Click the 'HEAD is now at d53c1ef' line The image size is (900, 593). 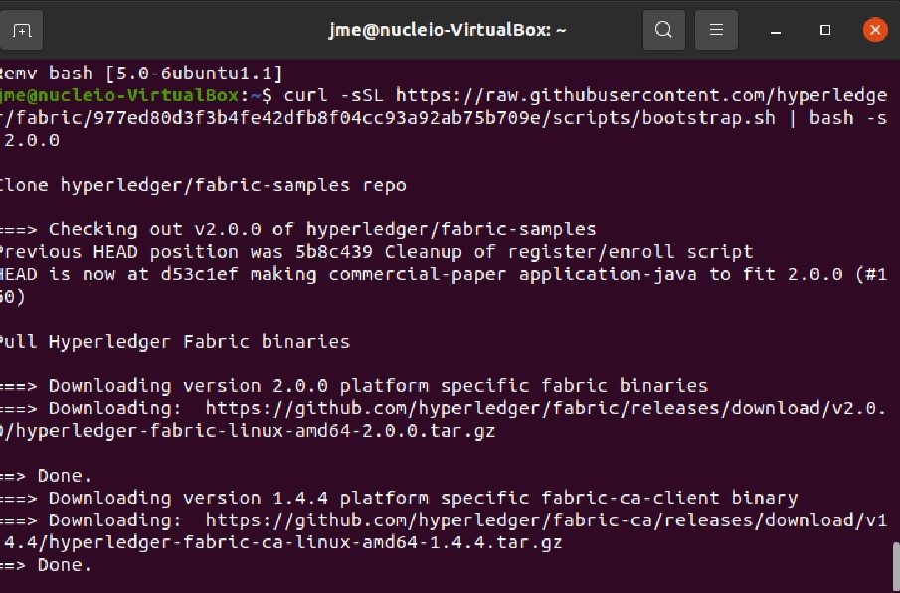click(x=444, y=286)
